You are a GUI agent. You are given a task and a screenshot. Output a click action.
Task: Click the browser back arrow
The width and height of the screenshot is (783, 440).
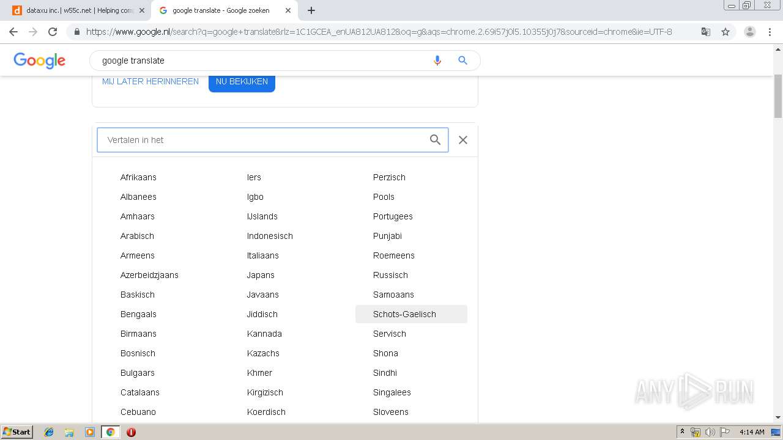tap(13, 32)
